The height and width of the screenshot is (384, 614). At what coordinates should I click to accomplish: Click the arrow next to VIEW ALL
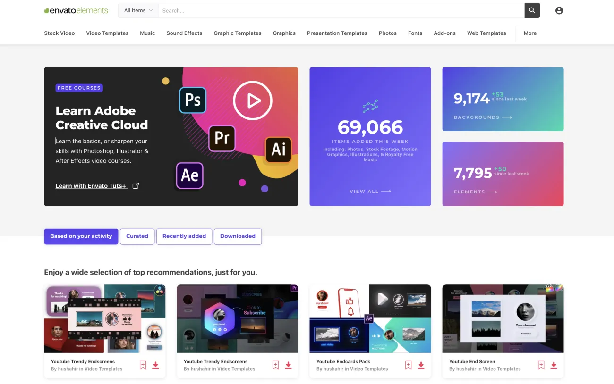click(386, 192)
